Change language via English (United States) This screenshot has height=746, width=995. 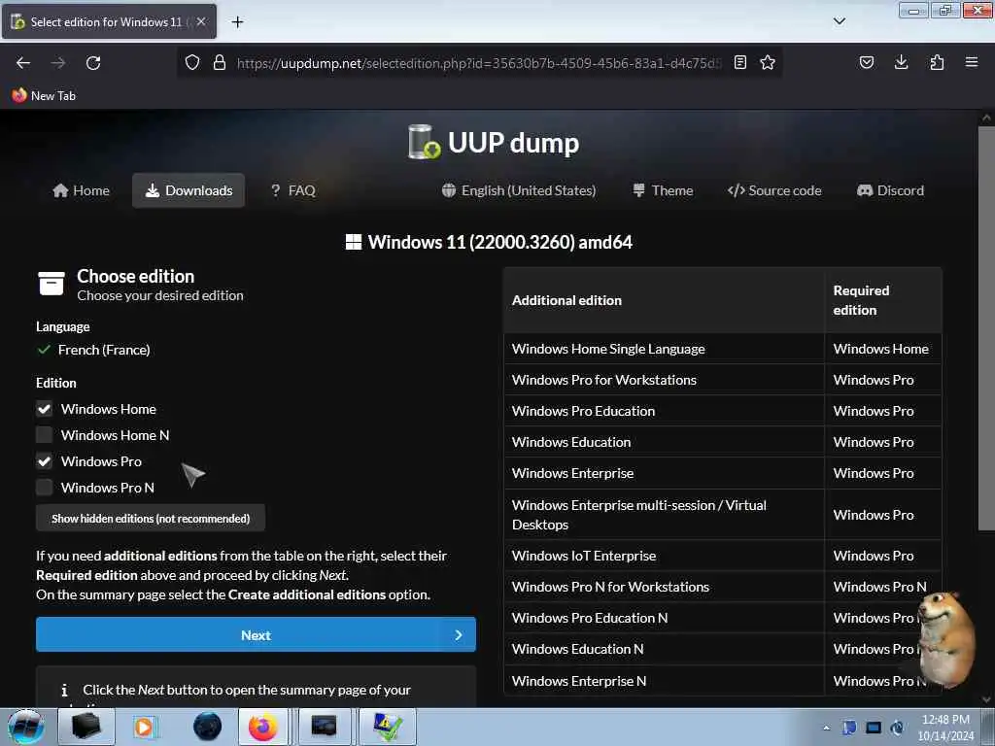tap(519, 190)
